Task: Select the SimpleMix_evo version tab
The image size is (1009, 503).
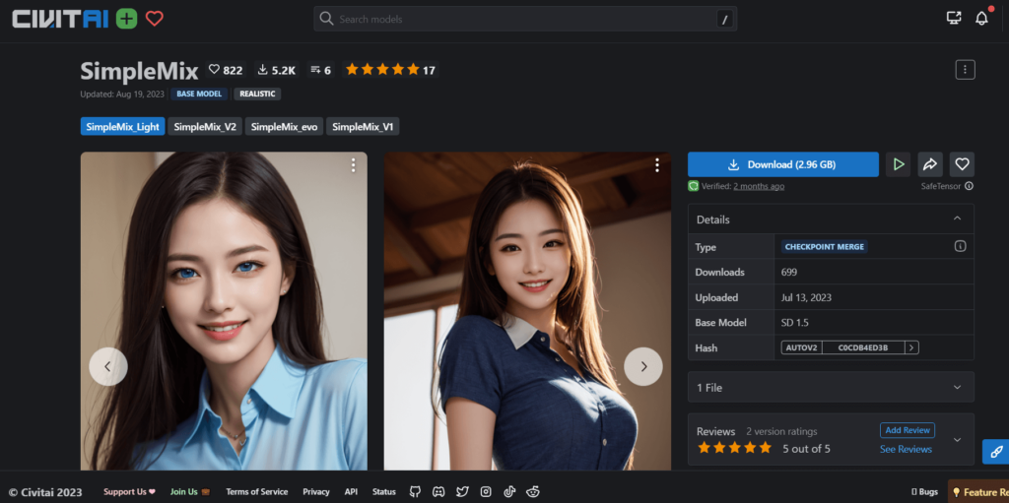Action: tap(284, 127)
